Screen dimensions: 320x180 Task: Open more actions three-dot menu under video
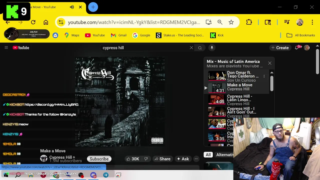196,159
